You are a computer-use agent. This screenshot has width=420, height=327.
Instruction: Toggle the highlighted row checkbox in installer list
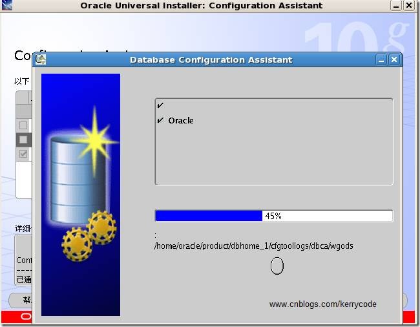click(x=23, y=140)
